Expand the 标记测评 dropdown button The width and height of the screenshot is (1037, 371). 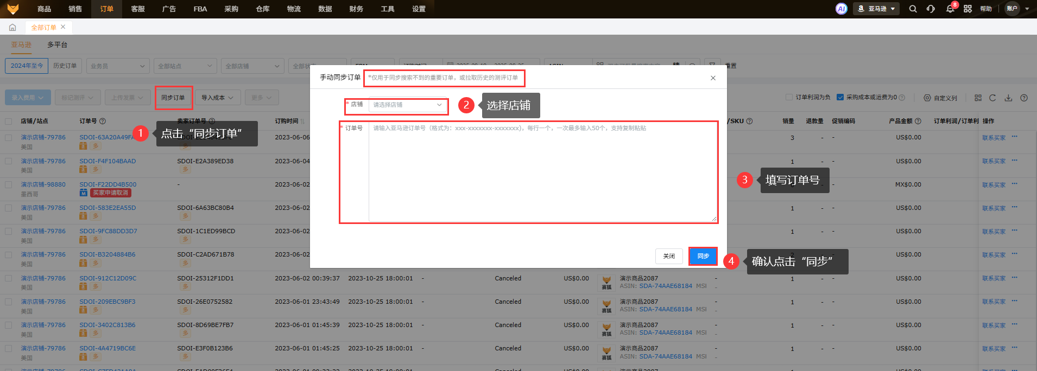pyautogui.click(x=78, y=98)
